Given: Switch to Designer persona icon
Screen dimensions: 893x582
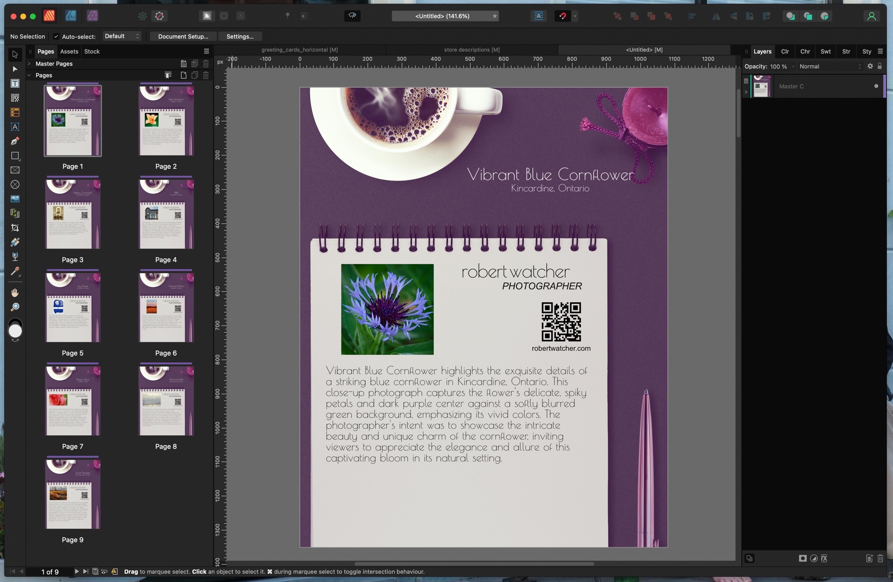Looking at the screenshot, I should point(71,16).
